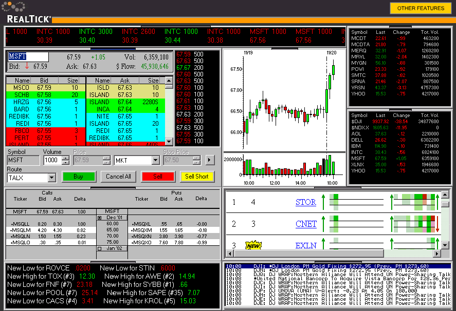
Task: Click the New High for TOX alert
Action: (51, 276)
